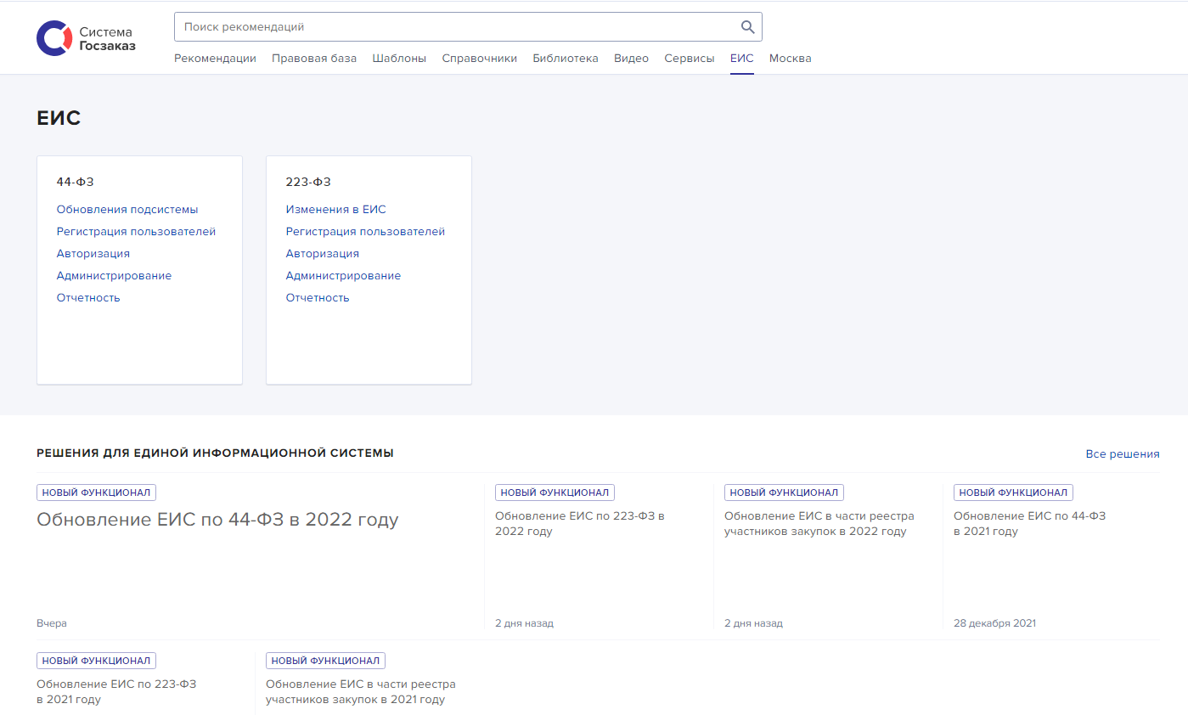Open the Библиотека menu item
Screen dimensions: 1188x715
[566, 59]
